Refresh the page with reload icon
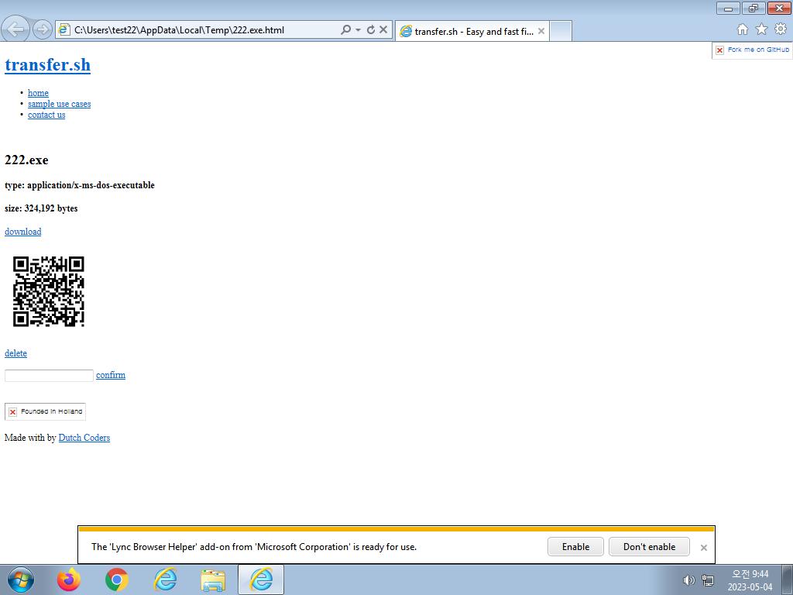 [x=371, y=30]
